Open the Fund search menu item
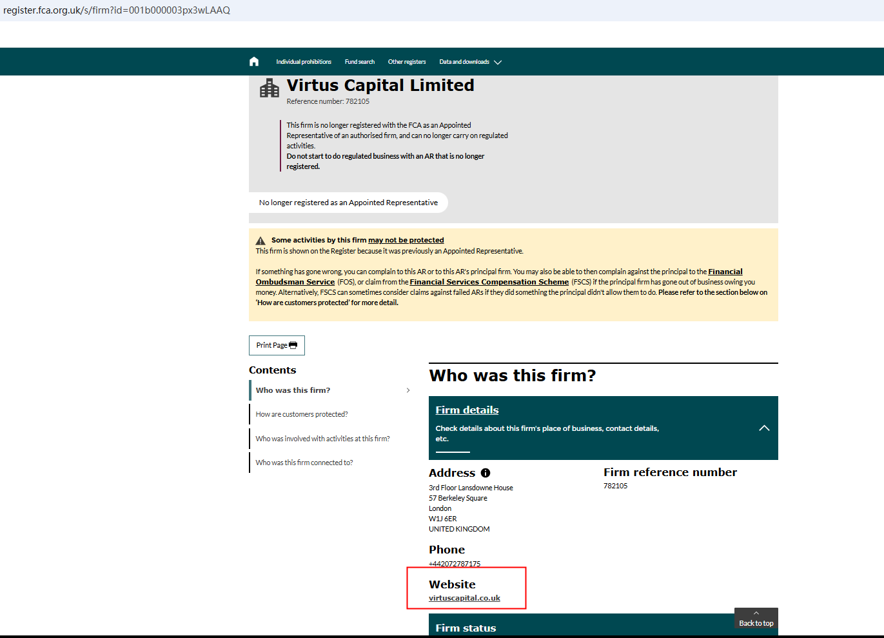 point(360,62)
